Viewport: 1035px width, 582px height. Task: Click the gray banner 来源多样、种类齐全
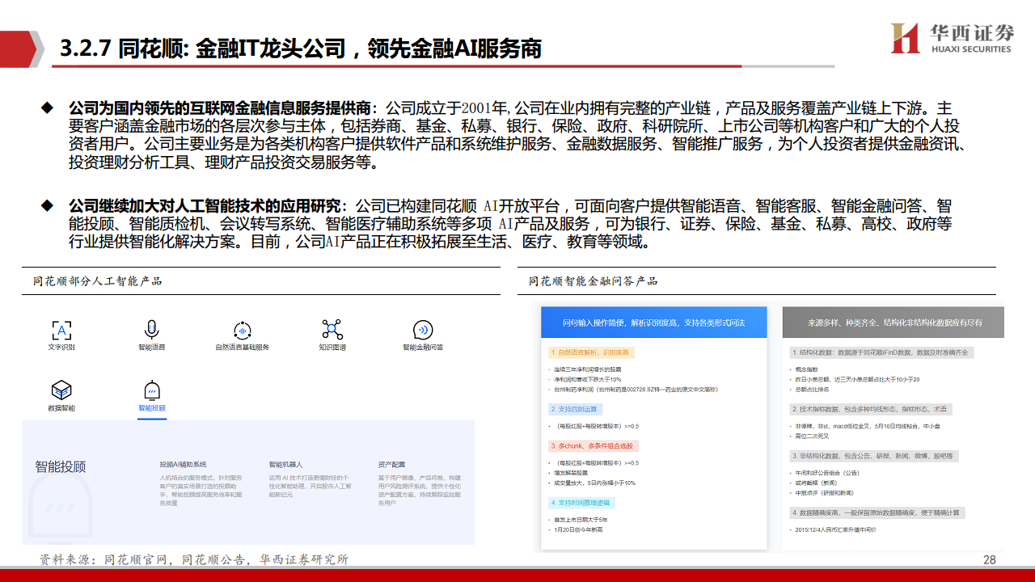click(893, 323)
